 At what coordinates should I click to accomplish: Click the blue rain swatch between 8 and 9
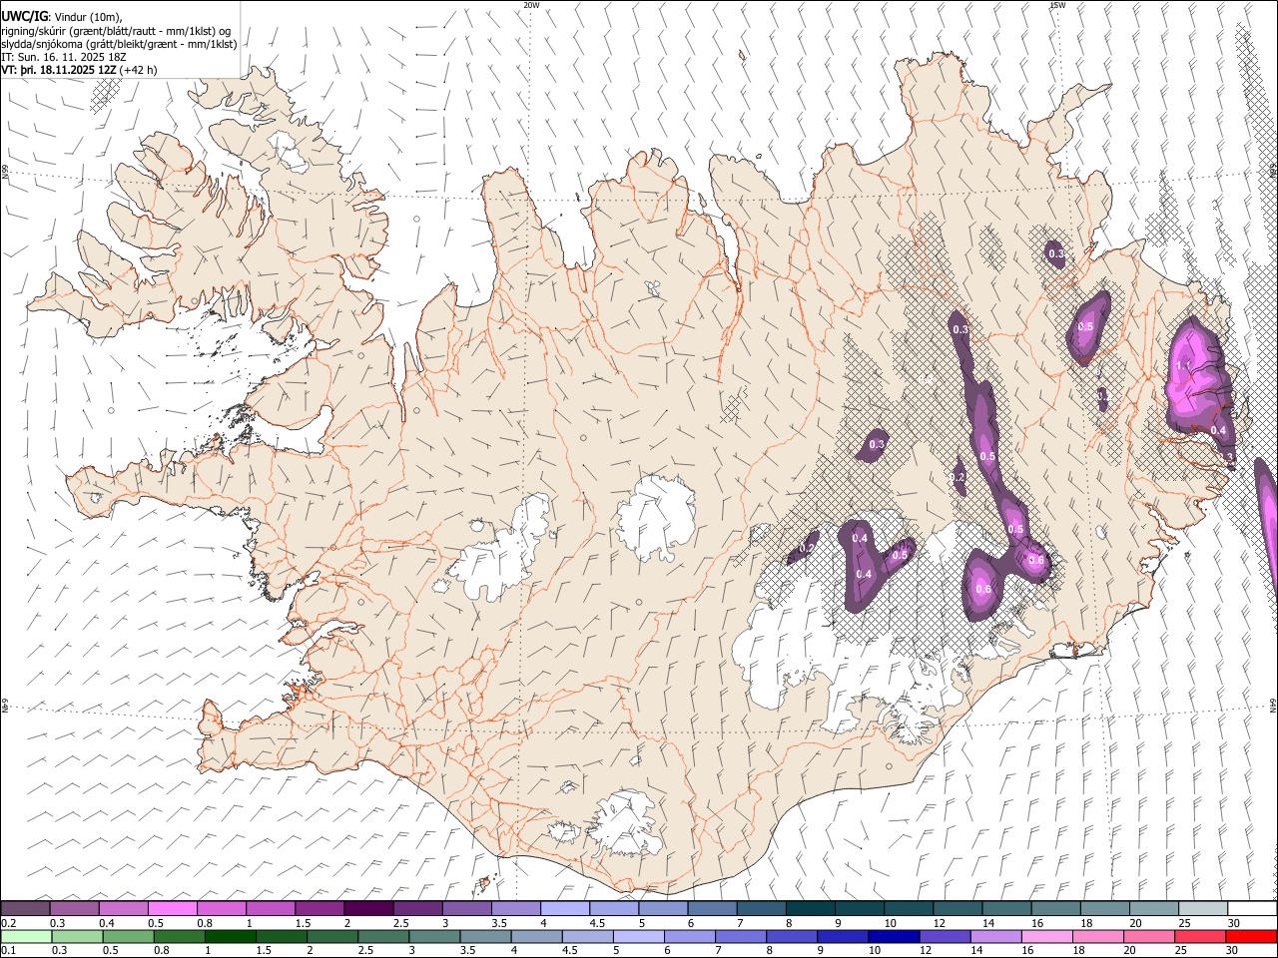coord(791,937)
